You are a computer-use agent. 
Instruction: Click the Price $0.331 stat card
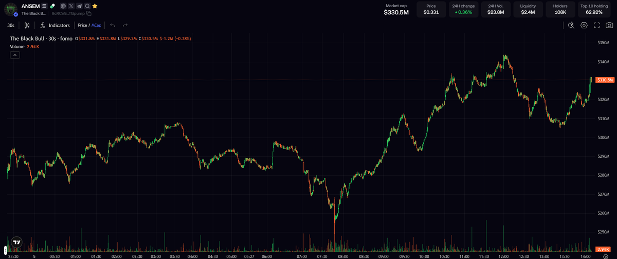point(431,9)
